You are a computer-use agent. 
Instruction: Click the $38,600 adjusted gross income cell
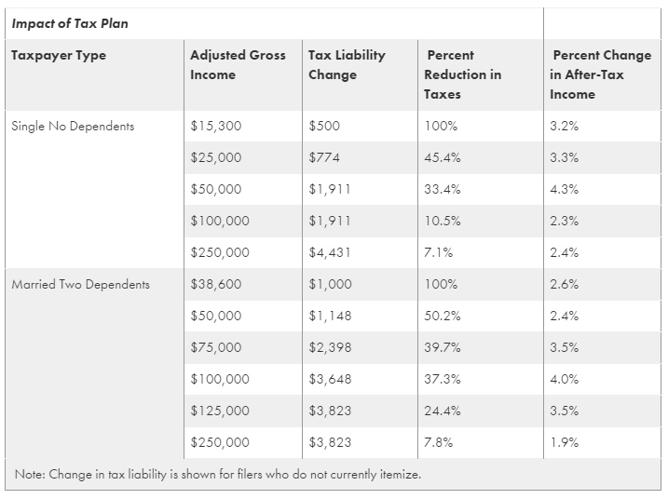[x=215, y=285]
